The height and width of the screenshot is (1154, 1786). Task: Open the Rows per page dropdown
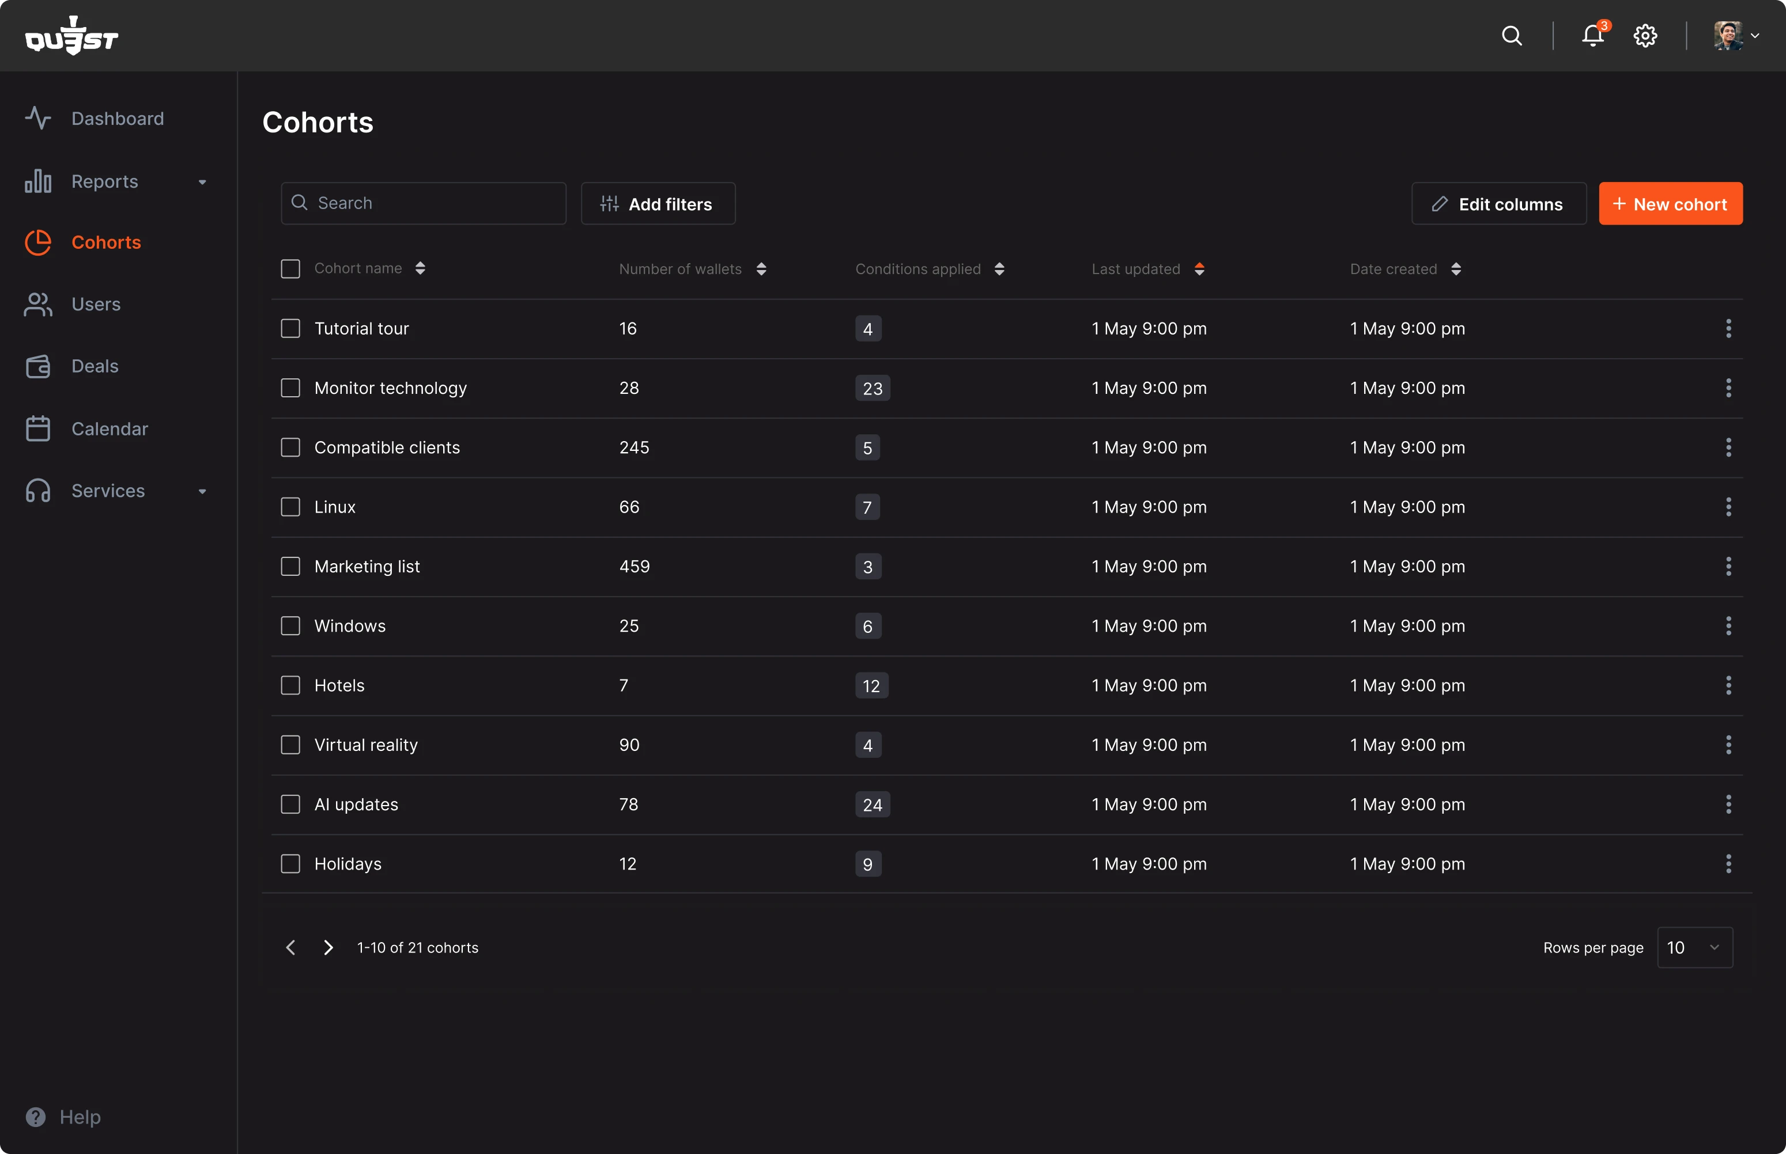(x=1694, y=947)
